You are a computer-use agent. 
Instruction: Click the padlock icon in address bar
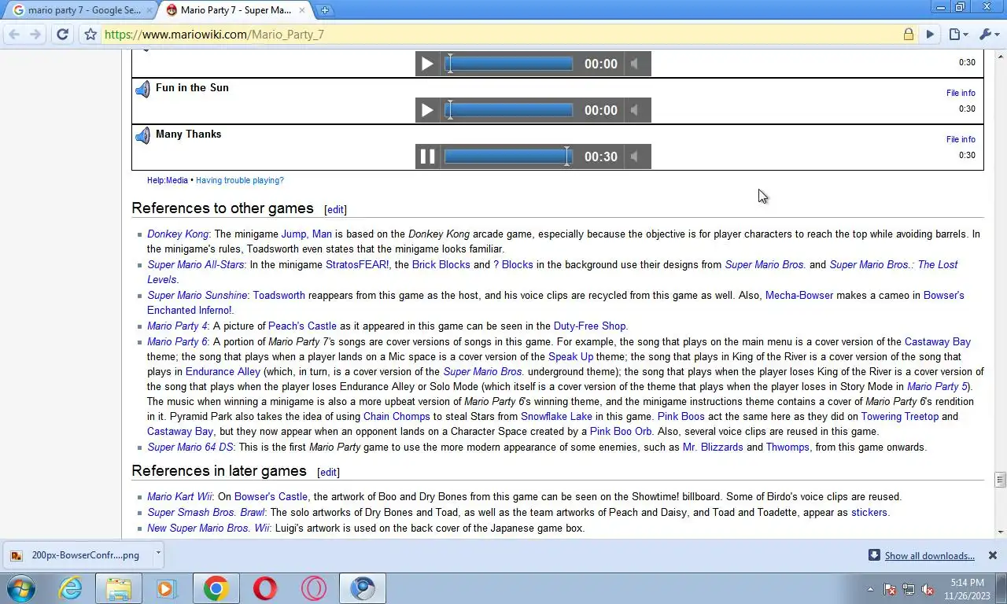tap(909, 34)
